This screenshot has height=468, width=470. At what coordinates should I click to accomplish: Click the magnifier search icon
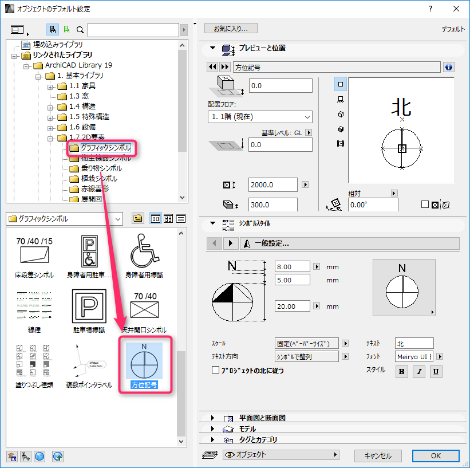80,30
